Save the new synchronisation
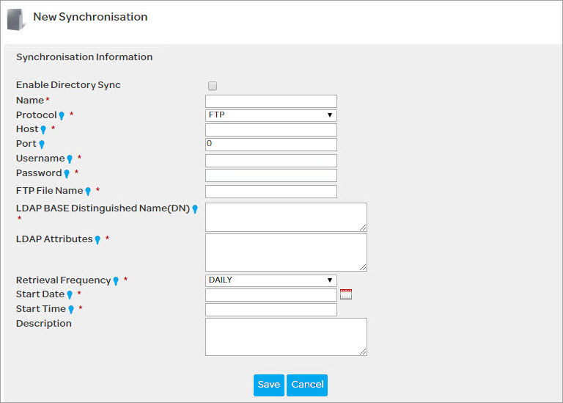Image resolution: width=563 pixels, height=403 pixels. [268, 385]
